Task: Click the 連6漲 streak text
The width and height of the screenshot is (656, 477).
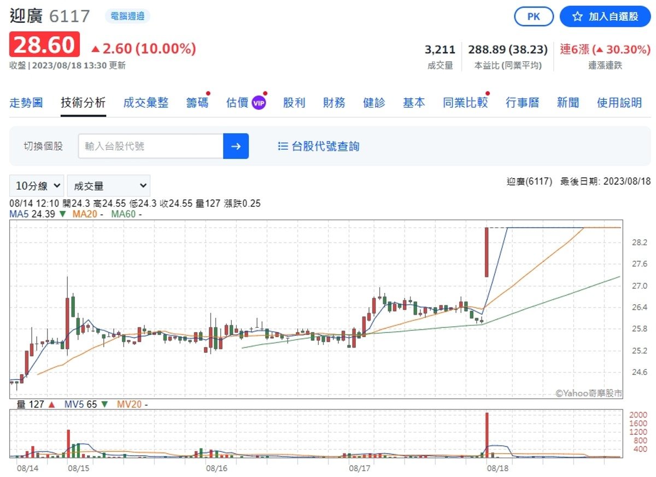Action: (x=575, y=49)
